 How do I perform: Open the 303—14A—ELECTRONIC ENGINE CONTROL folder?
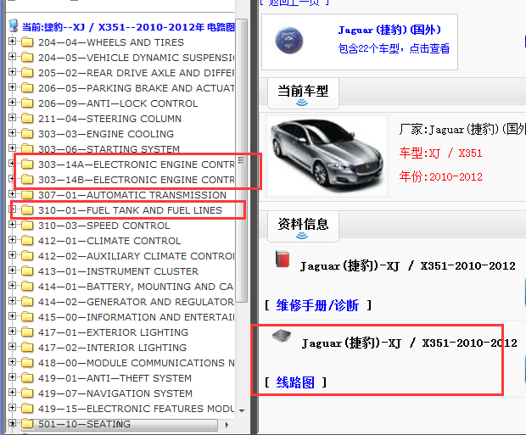tap(137, 165)
